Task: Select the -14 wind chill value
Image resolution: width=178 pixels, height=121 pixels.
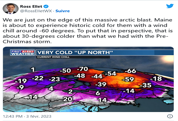Action: click(x=129, y=91)
